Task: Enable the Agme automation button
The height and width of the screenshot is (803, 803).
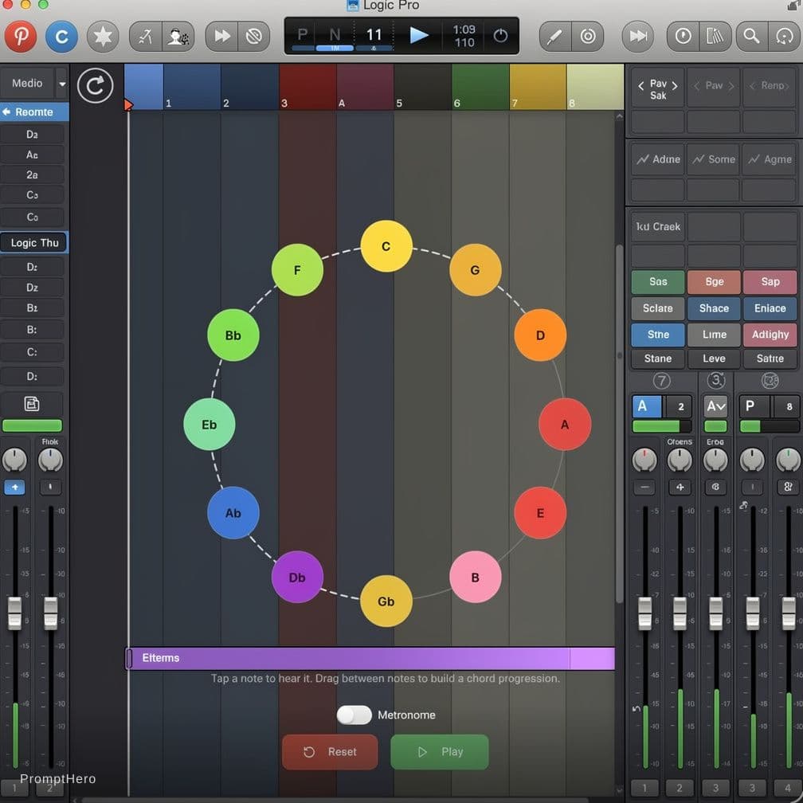Action: [770, 159]
